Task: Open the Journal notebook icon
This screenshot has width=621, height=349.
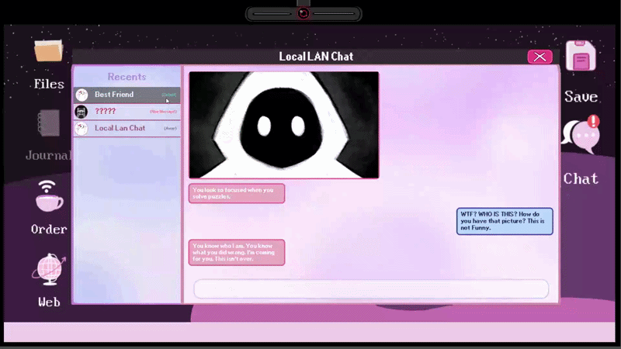Action: pos(49,123)
